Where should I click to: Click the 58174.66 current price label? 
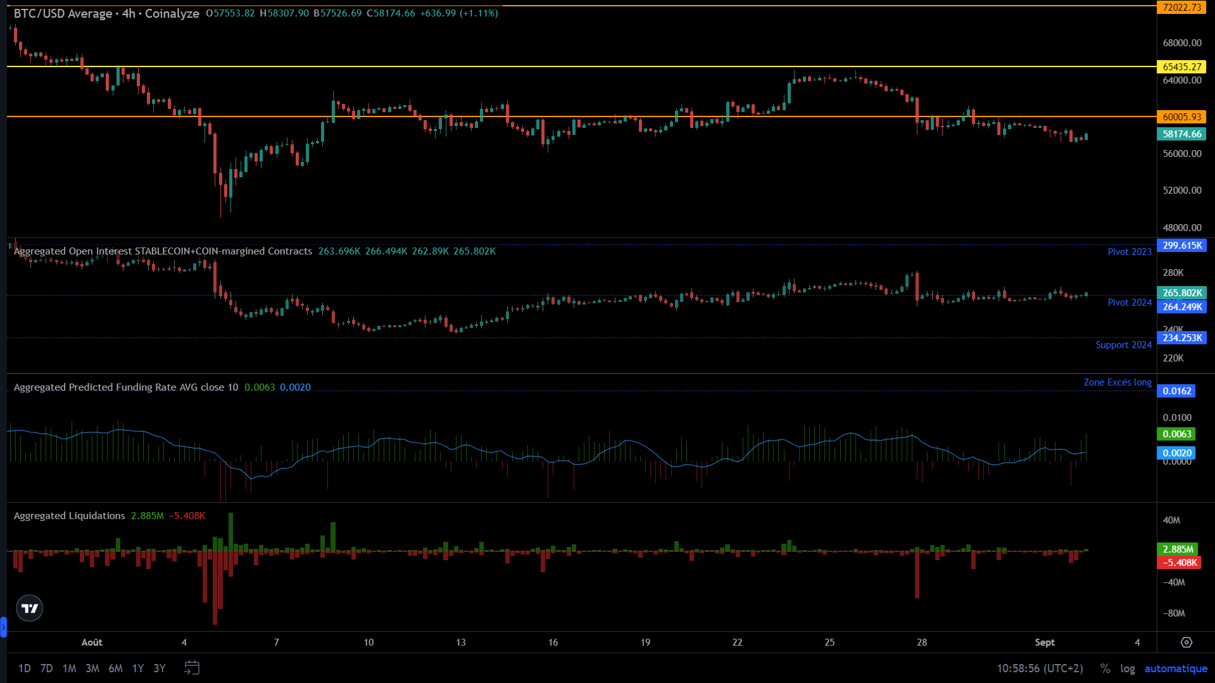coord(1181,134)
